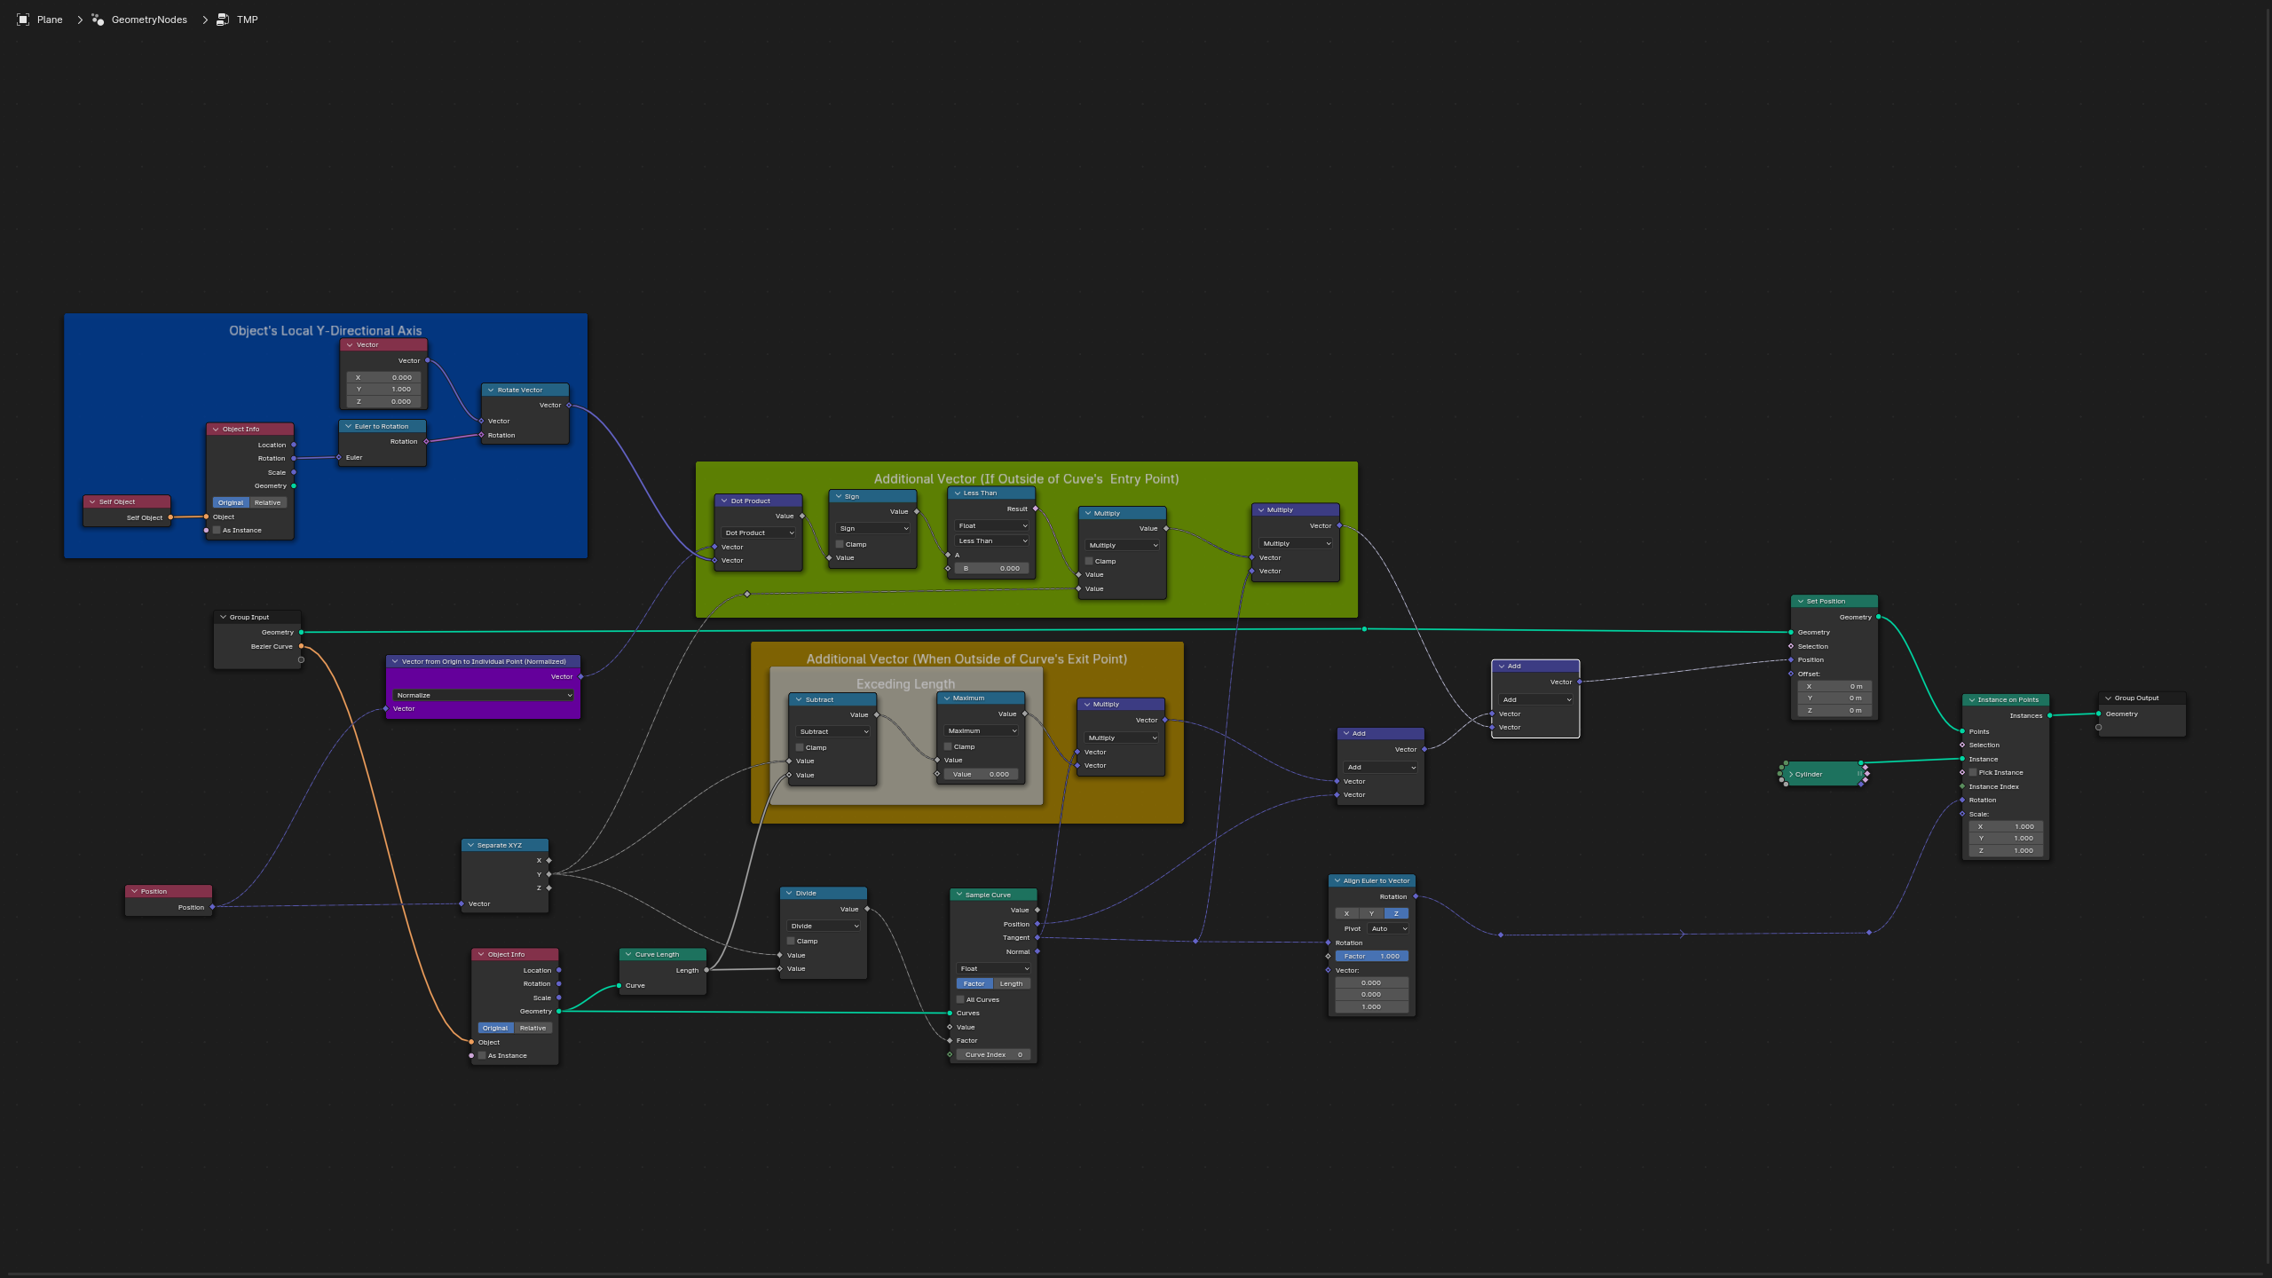The width and height of the screenshot is (2272, 1278).
Task: Collapse the Rotate Vector node chevron
Action: 491,390
